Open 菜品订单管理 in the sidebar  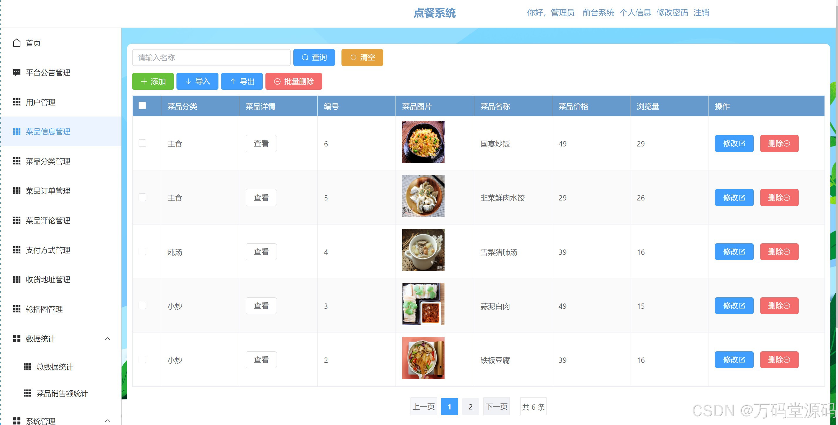click(x=48, y=191)
